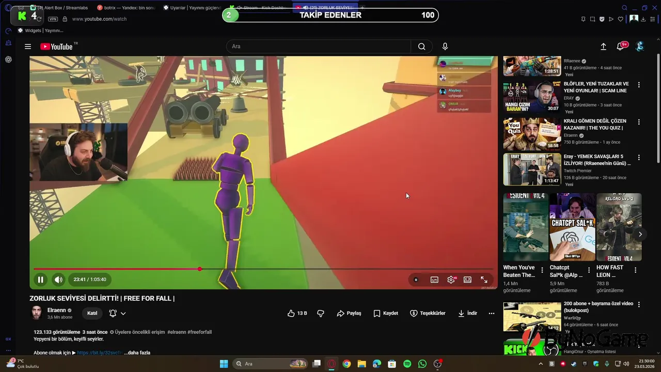Open WhatsApp from the taskbar

click(x=422, y=364)
